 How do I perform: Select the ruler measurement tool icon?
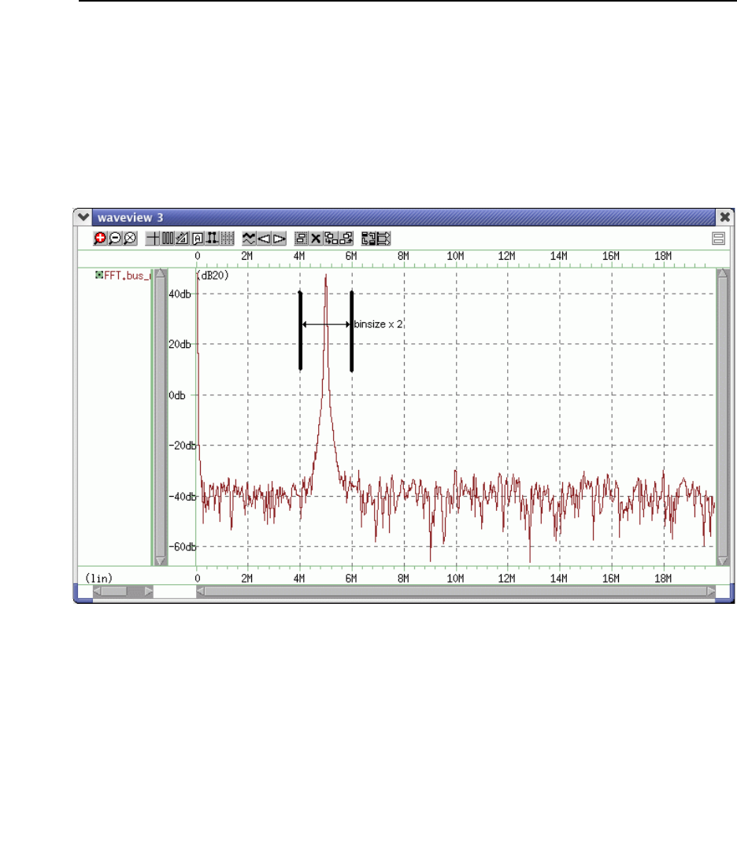pyautogui.click(x=183, y=239)
